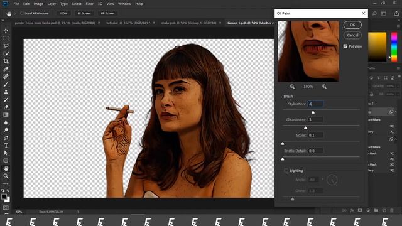Toggle Scroll All Windows checkbox
The height and width of the screenshot is (226, 402).
click(22, 13)
